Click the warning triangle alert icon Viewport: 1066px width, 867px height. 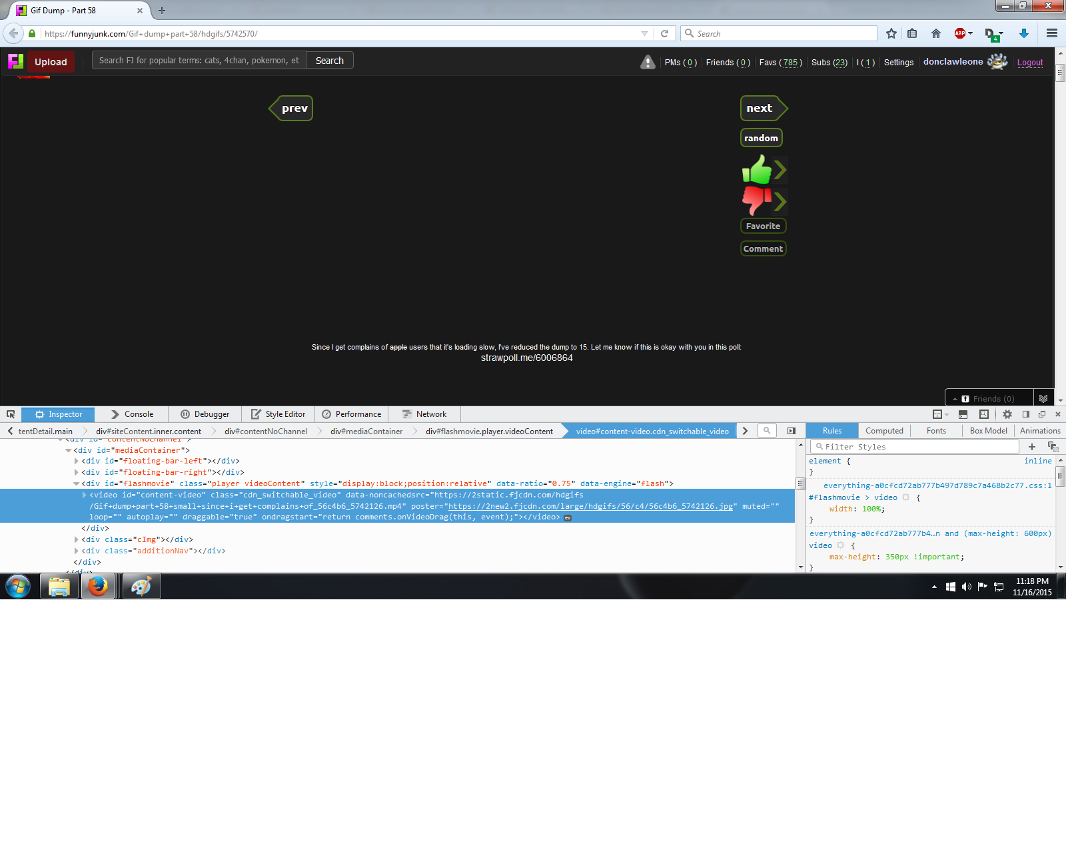pyautogui.click(x=647, y=62)
